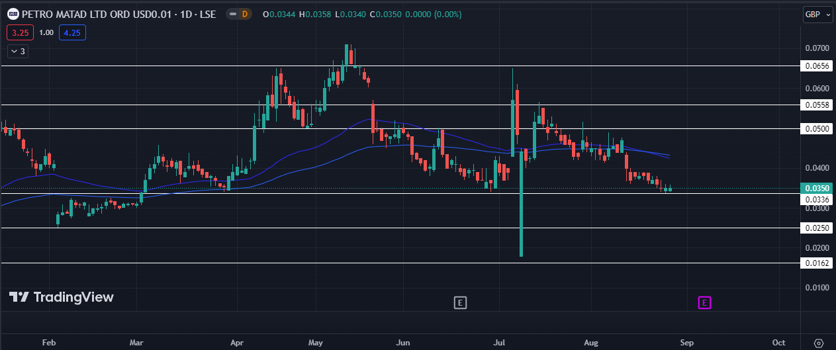The height and width of the screenshot is (350, 836).
Task: Click the close value C0.0350
Action: pyautogui.click(x=385, y=14)
